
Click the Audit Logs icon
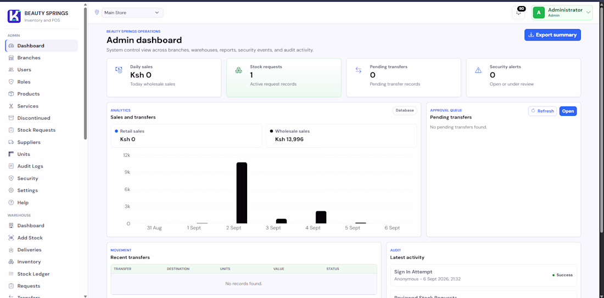tap(11, 166)
